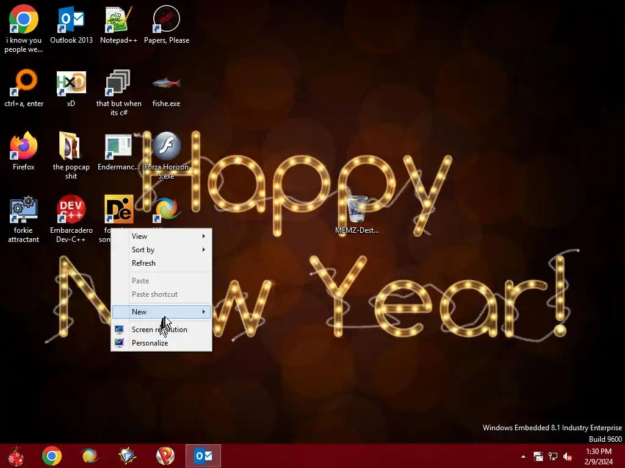Open the clock showing 1:30 PM

pyautogui.click(x=598, y=456)
